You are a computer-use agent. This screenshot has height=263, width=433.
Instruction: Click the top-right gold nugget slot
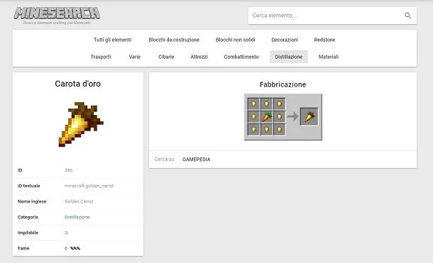point(279,104)
